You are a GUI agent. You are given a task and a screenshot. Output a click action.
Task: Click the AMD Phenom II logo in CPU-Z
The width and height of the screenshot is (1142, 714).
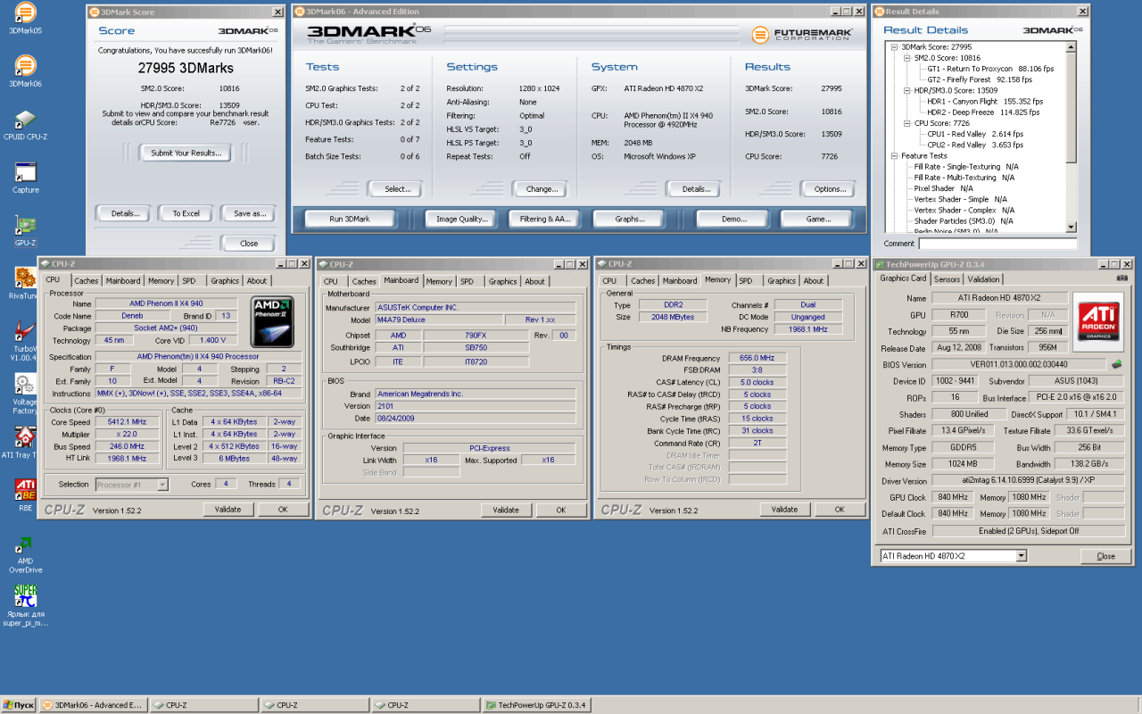(x=272, y=321)
